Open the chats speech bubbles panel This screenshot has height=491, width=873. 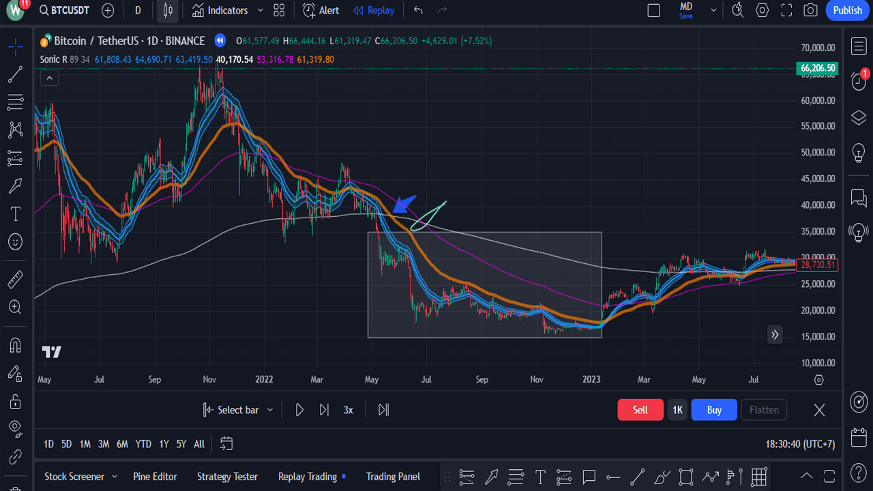click(859, 198)
